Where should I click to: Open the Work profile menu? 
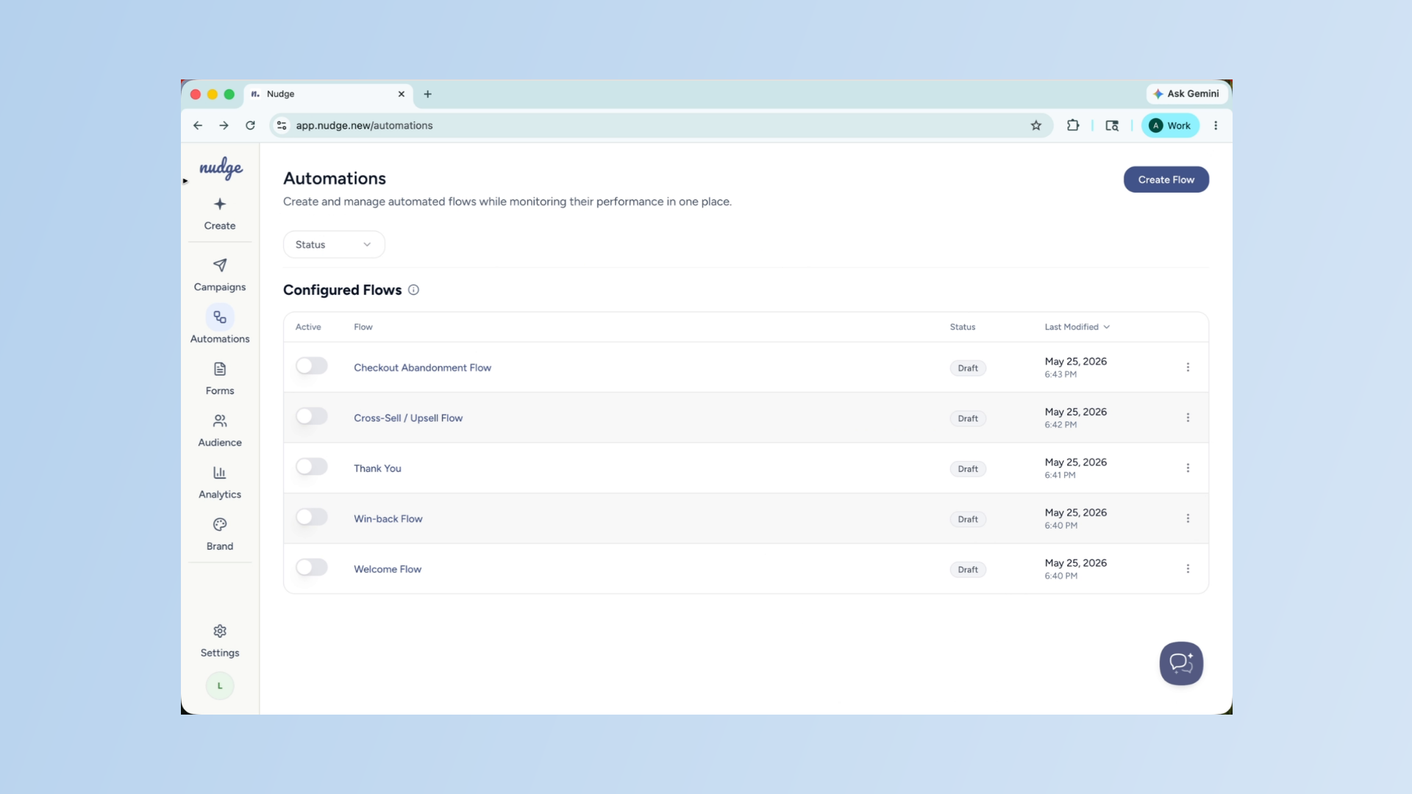(1170, 126)
